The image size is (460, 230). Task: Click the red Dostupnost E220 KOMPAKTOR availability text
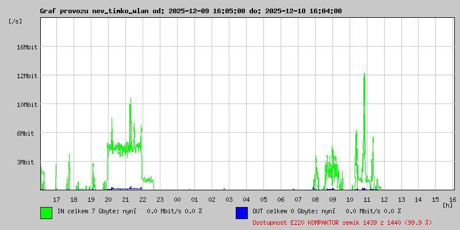(342, 223)
